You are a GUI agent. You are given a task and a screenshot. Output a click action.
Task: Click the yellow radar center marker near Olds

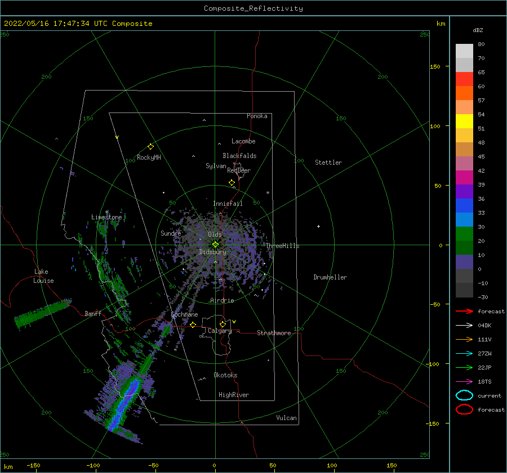click(x=215, y=245)
